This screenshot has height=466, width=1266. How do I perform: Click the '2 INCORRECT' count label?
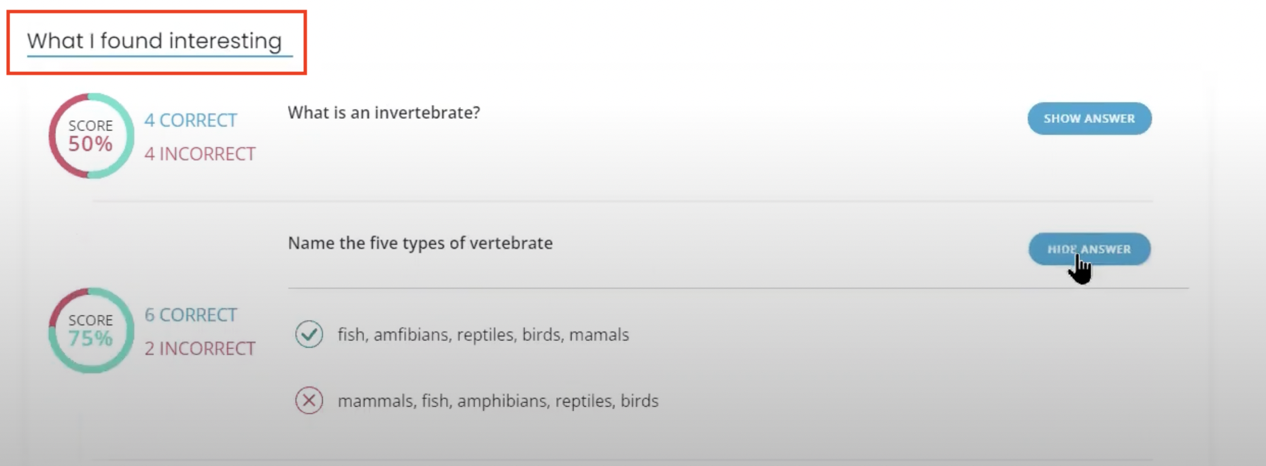(200, 348)
